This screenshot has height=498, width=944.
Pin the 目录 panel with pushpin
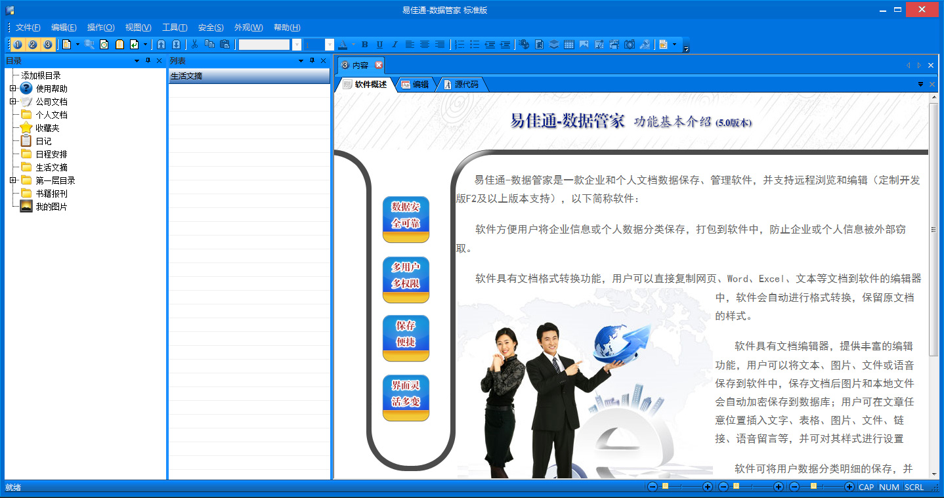click(148, 60)
